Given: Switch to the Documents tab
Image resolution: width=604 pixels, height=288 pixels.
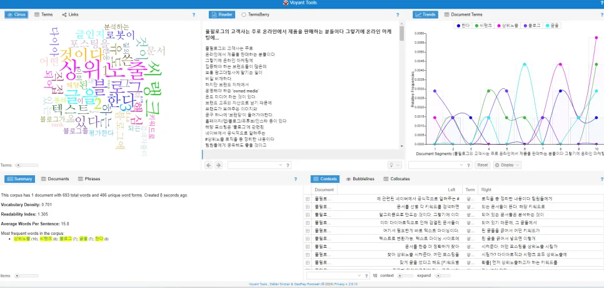Looking at the screenshot, I should pyautogui.click(x=55, y=179).
